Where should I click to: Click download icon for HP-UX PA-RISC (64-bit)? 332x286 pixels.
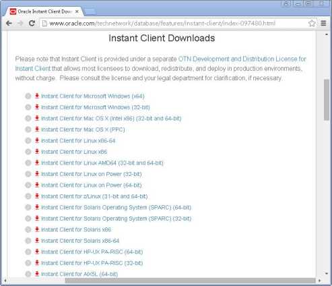click(37, 252)
